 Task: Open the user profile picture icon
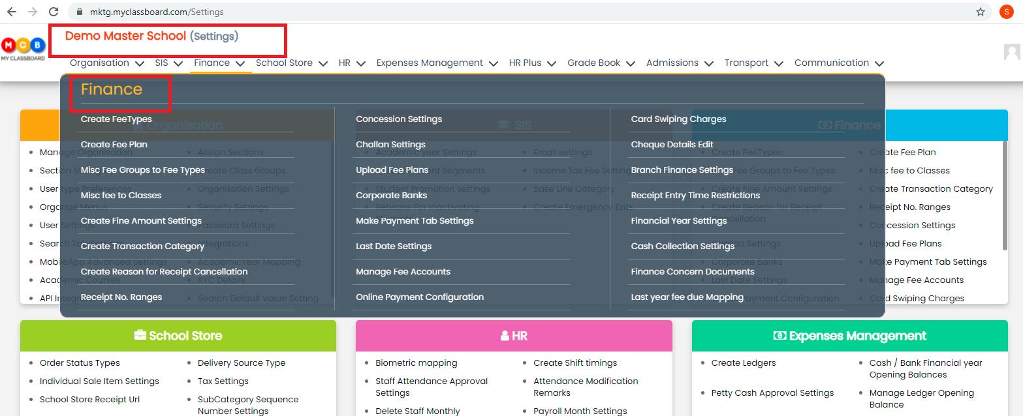tap(1012, 52)
